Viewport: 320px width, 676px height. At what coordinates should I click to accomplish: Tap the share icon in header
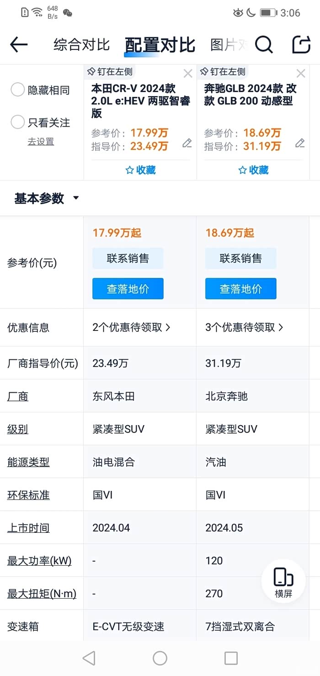(301, 45)
